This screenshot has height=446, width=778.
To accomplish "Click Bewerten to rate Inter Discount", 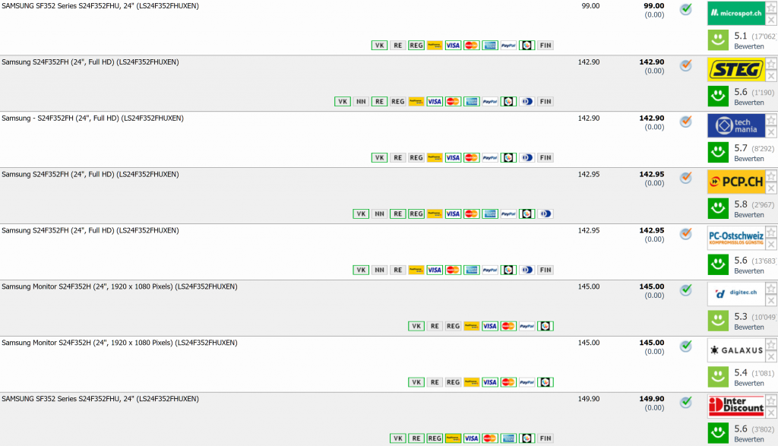I will click(748, 440).
